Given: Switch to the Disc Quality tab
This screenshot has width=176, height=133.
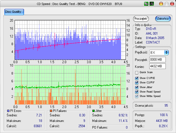Looking at the screenshot, I should coord(14,12).
